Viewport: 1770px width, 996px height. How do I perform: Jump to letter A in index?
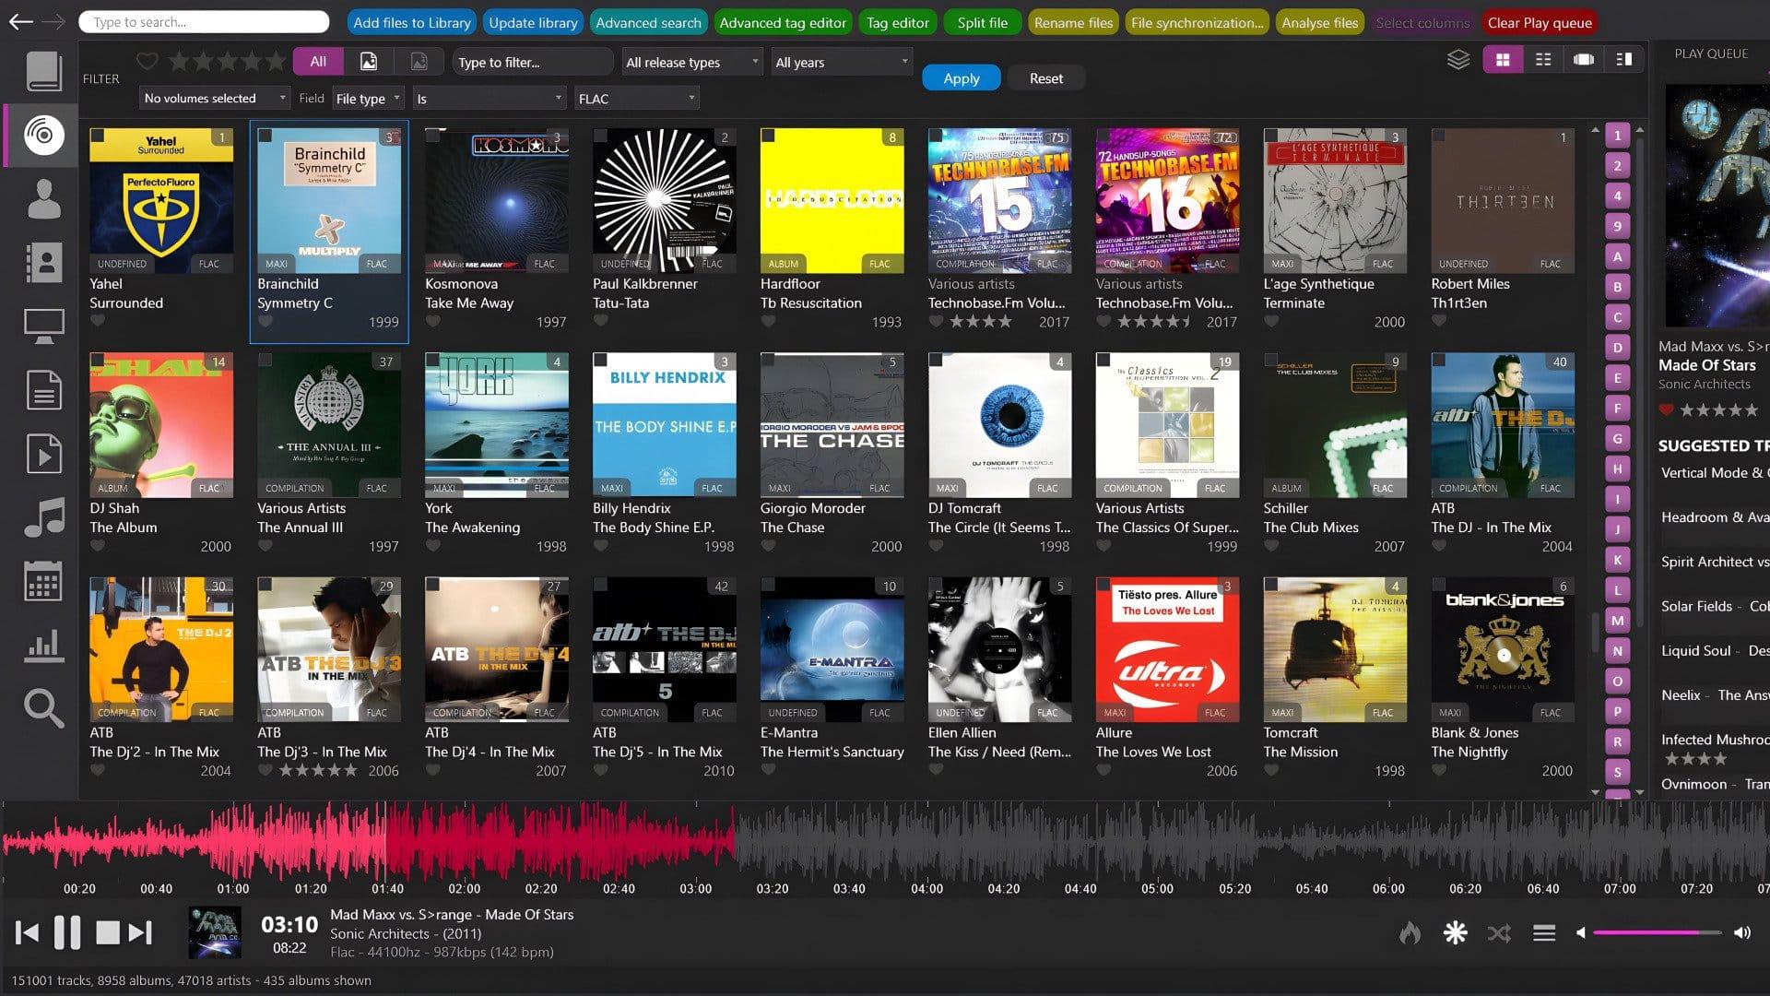coord(1617,256)
